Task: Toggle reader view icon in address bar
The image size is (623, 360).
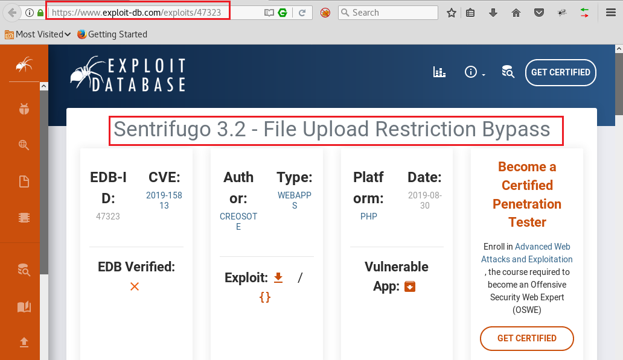Action: [x=269, y=13]
